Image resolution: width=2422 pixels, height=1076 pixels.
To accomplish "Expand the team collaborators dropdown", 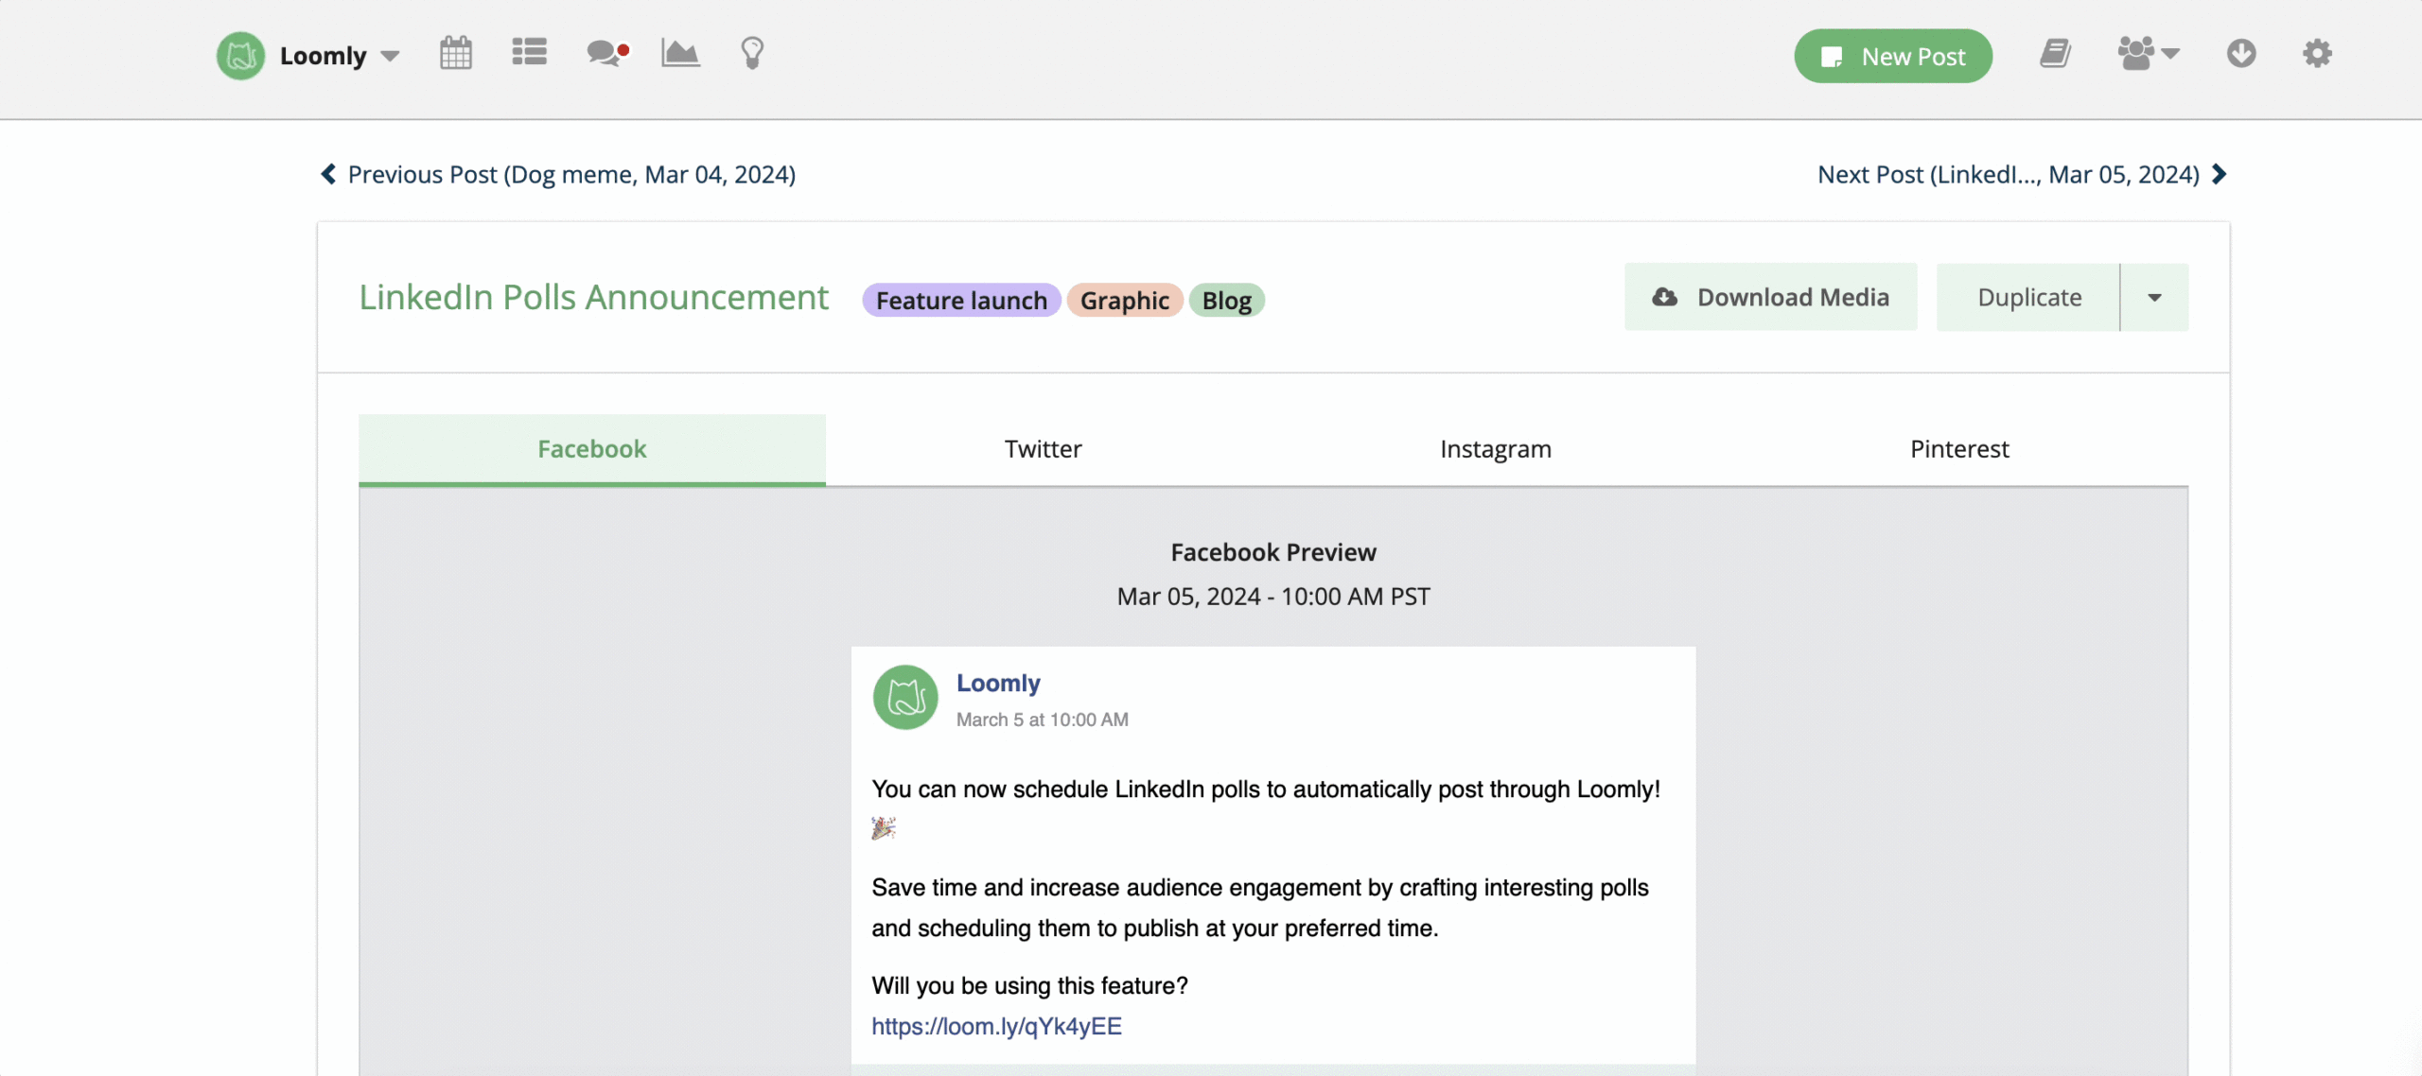I will pos(2149,54).
